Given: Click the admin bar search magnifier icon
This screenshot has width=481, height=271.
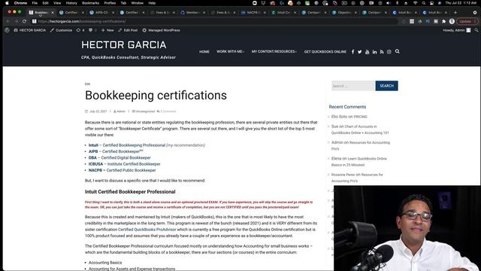Looking at the screenshot, I should point(476,30).
